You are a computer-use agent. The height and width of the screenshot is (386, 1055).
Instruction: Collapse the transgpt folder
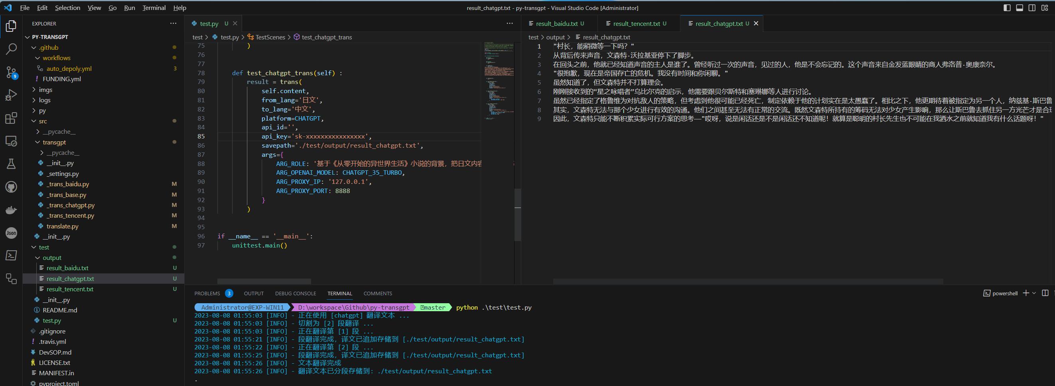point(54,142)
